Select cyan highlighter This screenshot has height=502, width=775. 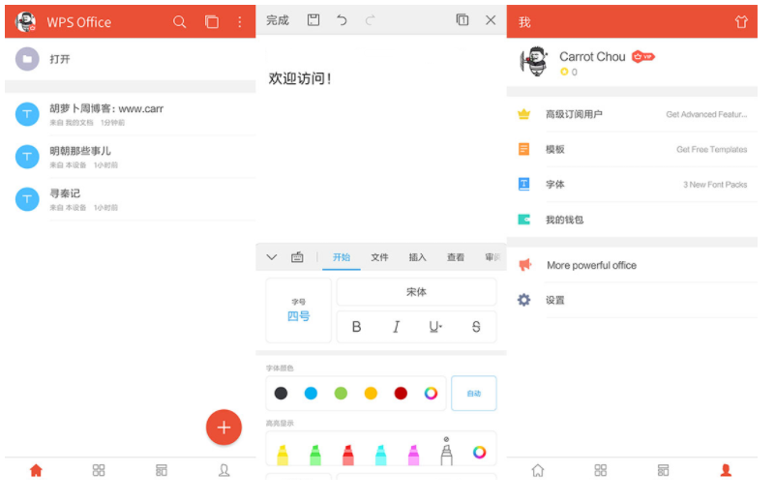pyautogui.click(x=380, y=455)
